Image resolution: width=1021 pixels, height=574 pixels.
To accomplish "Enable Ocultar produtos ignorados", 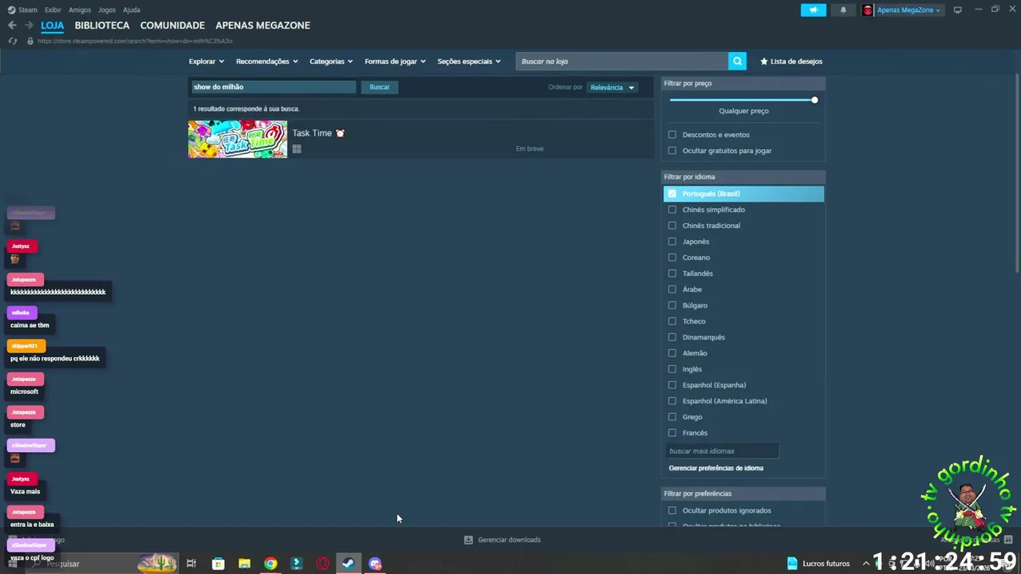I will (672, 510).
